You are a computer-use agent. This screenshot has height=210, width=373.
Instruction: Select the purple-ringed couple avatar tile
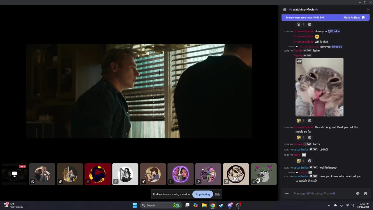click(x=181, y=174)
